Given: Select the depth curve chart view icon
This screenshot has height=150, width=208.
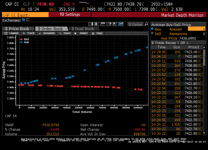Looking at the screenshot, I should tap(121, 24).
